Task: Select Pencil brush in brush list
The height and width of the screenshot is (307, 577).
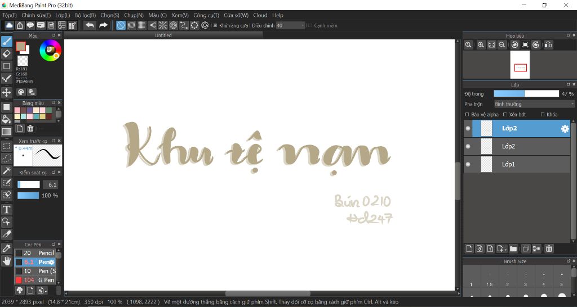Action: pos(35,253)
